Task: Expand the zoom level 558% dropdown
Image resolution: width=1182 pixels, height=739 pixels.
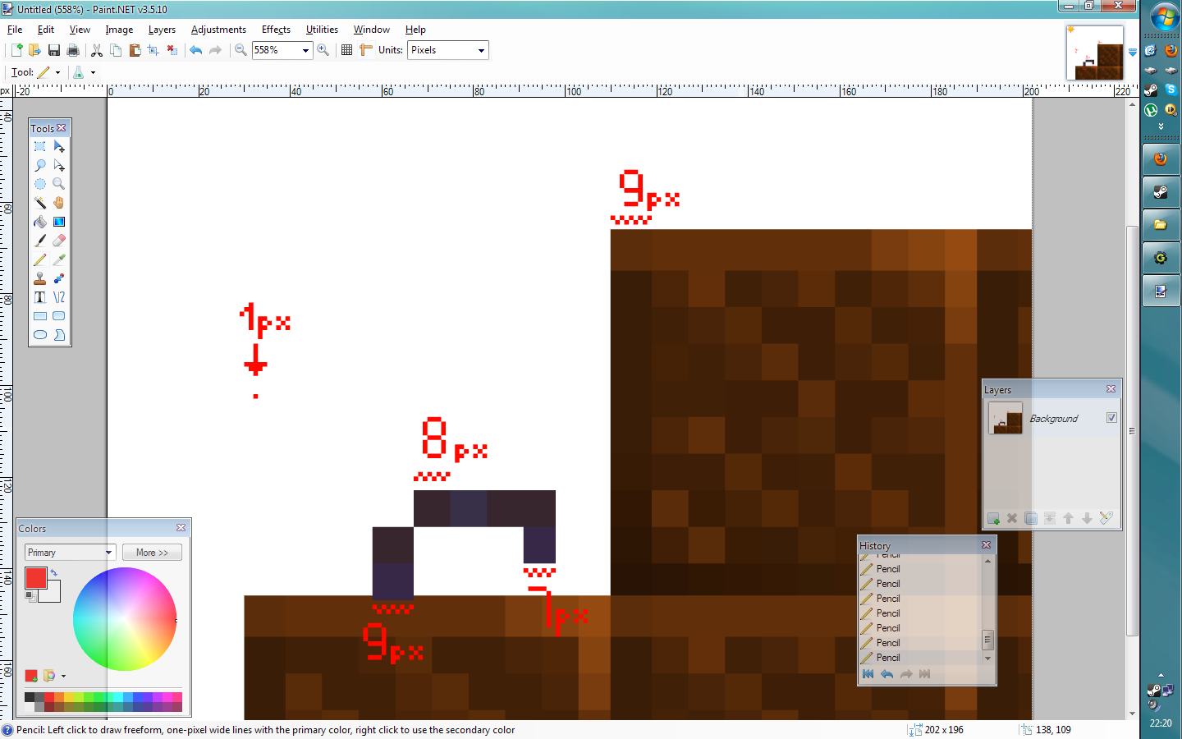Action: tap(305, 50)
